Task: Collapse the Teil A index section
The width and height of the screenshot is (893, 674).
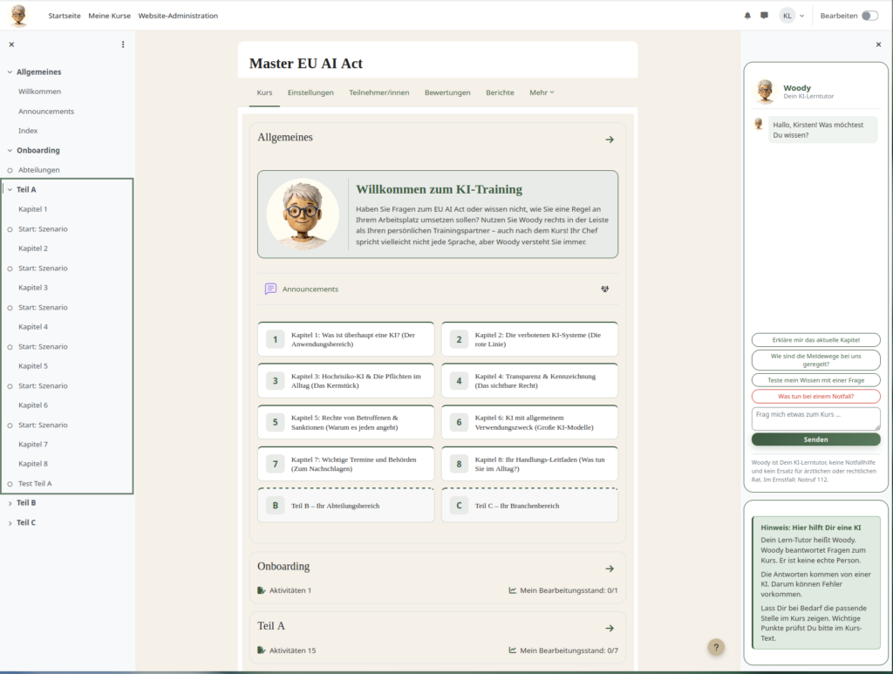Action: [10, 189]
